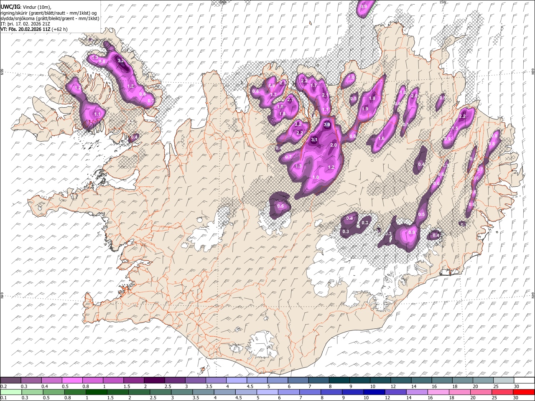The width and height of the screenshot is (535, 401).
Task: Pick bright red above-30 rain legend swatch
Action: (x=524, y=392)
